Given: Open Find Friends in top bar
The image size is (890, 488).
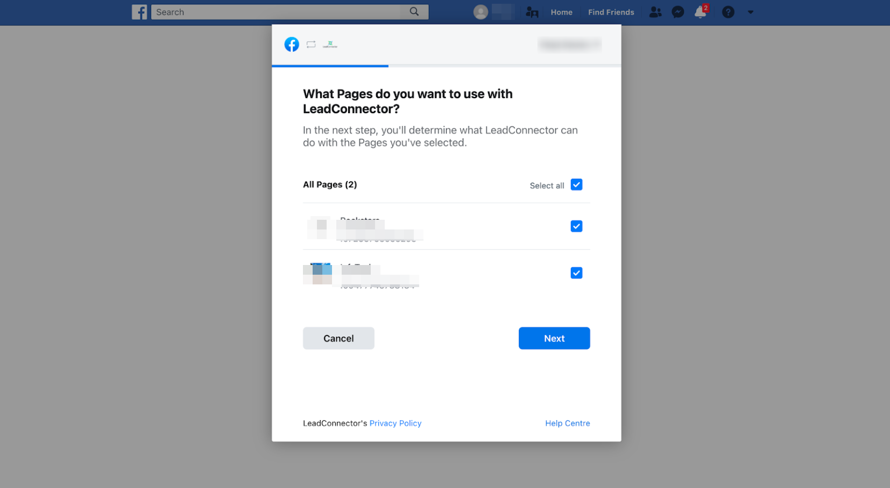Looking at the screenshot, I should point(611,12).
